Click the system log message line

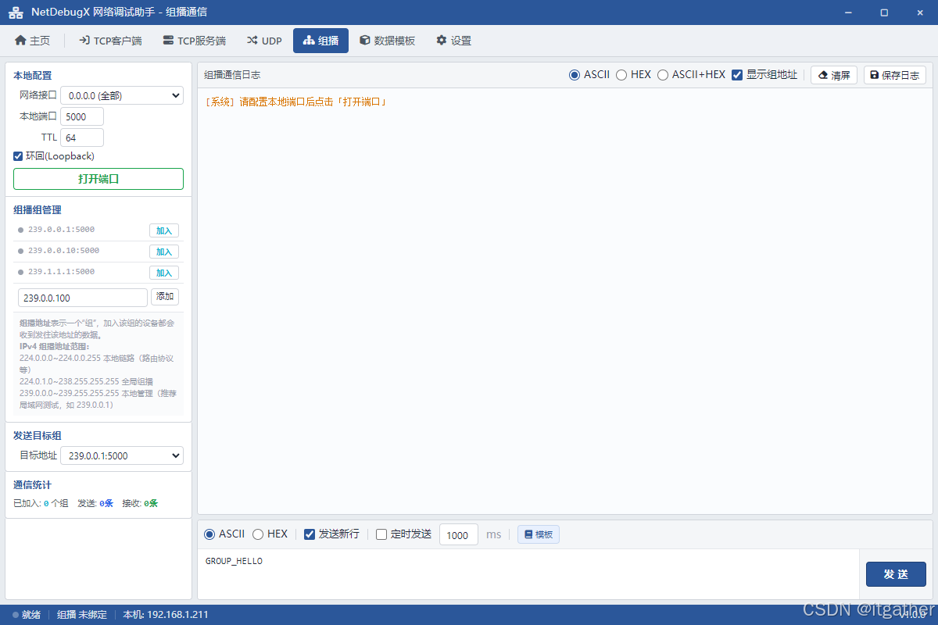[x=296, y=102]
